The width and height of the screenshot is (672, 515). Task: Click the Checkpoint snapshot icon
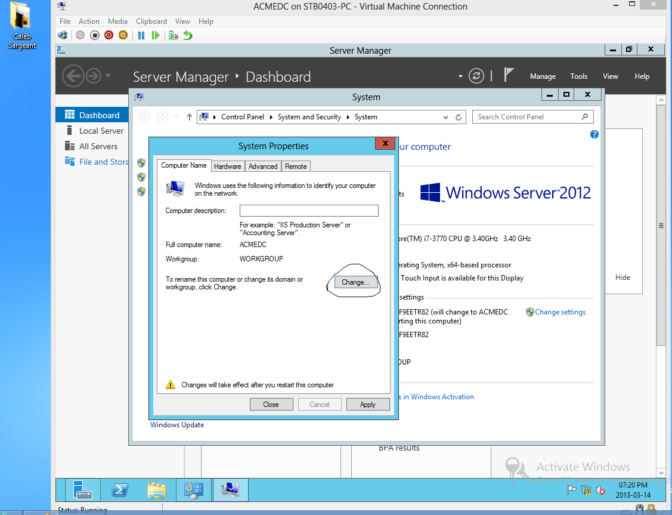point(173,35)
